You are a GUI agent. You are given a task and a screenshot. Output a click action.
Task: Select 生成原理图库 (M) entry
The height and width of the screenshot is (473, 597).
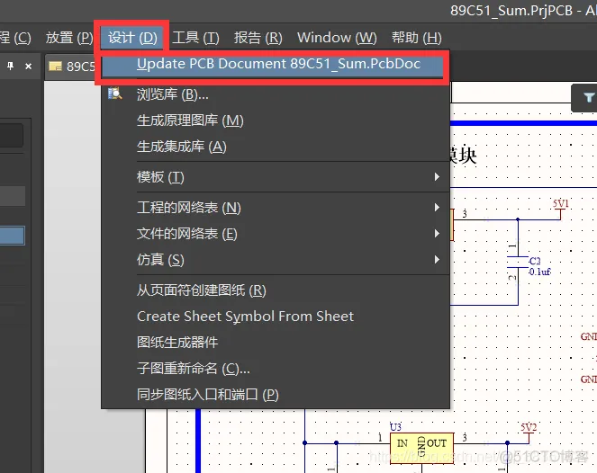coord(276,120)
